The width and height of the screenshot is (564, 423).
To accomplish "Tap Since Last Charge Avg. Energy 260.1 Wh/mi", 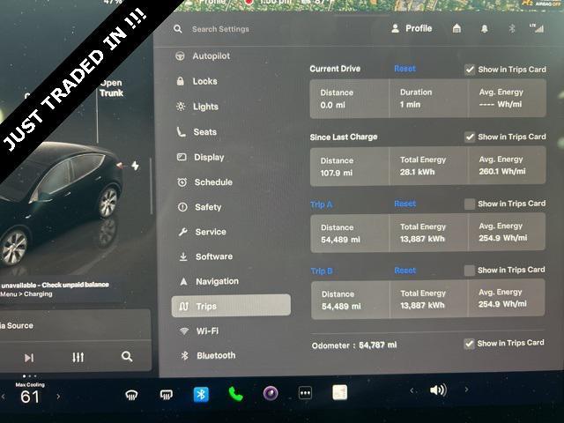I will pyautogui.click(x=502, y=166).
